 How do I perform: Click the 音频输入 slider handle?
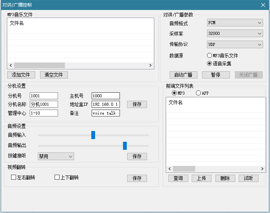[x=93, y=135]
